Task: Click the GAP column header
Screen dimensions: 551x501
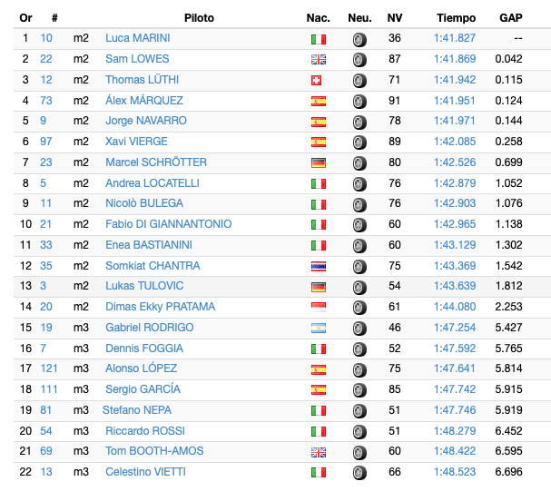Action: pos(511,18)
